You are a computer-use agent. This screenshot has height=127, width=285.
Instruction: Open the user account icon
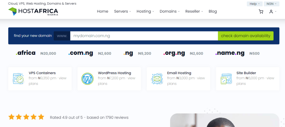(271, 12)
